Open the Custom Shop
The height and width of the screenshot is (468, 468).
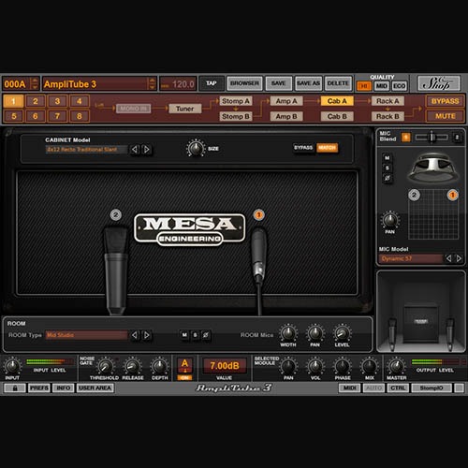click(x=439, y=83)
